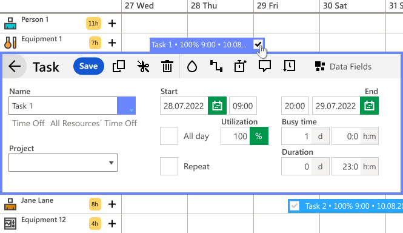This screenshot has height=233, width=403.
Task: Click the scissors split task icon
Action: click(143, 66)
